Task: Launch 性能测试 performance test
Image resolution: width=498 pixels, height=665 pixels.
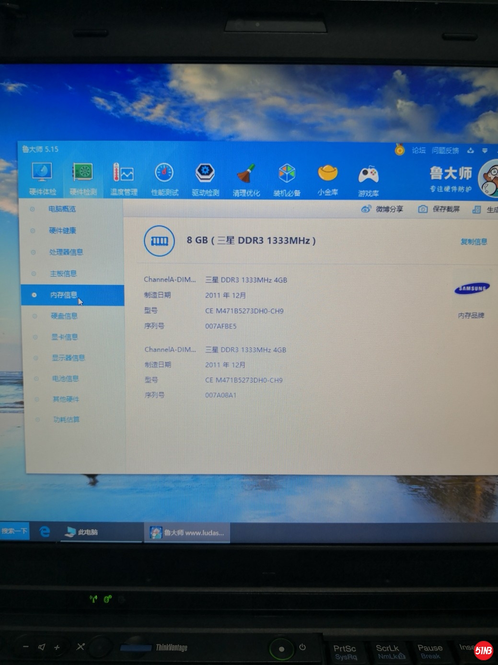Action: pos(164,178)
